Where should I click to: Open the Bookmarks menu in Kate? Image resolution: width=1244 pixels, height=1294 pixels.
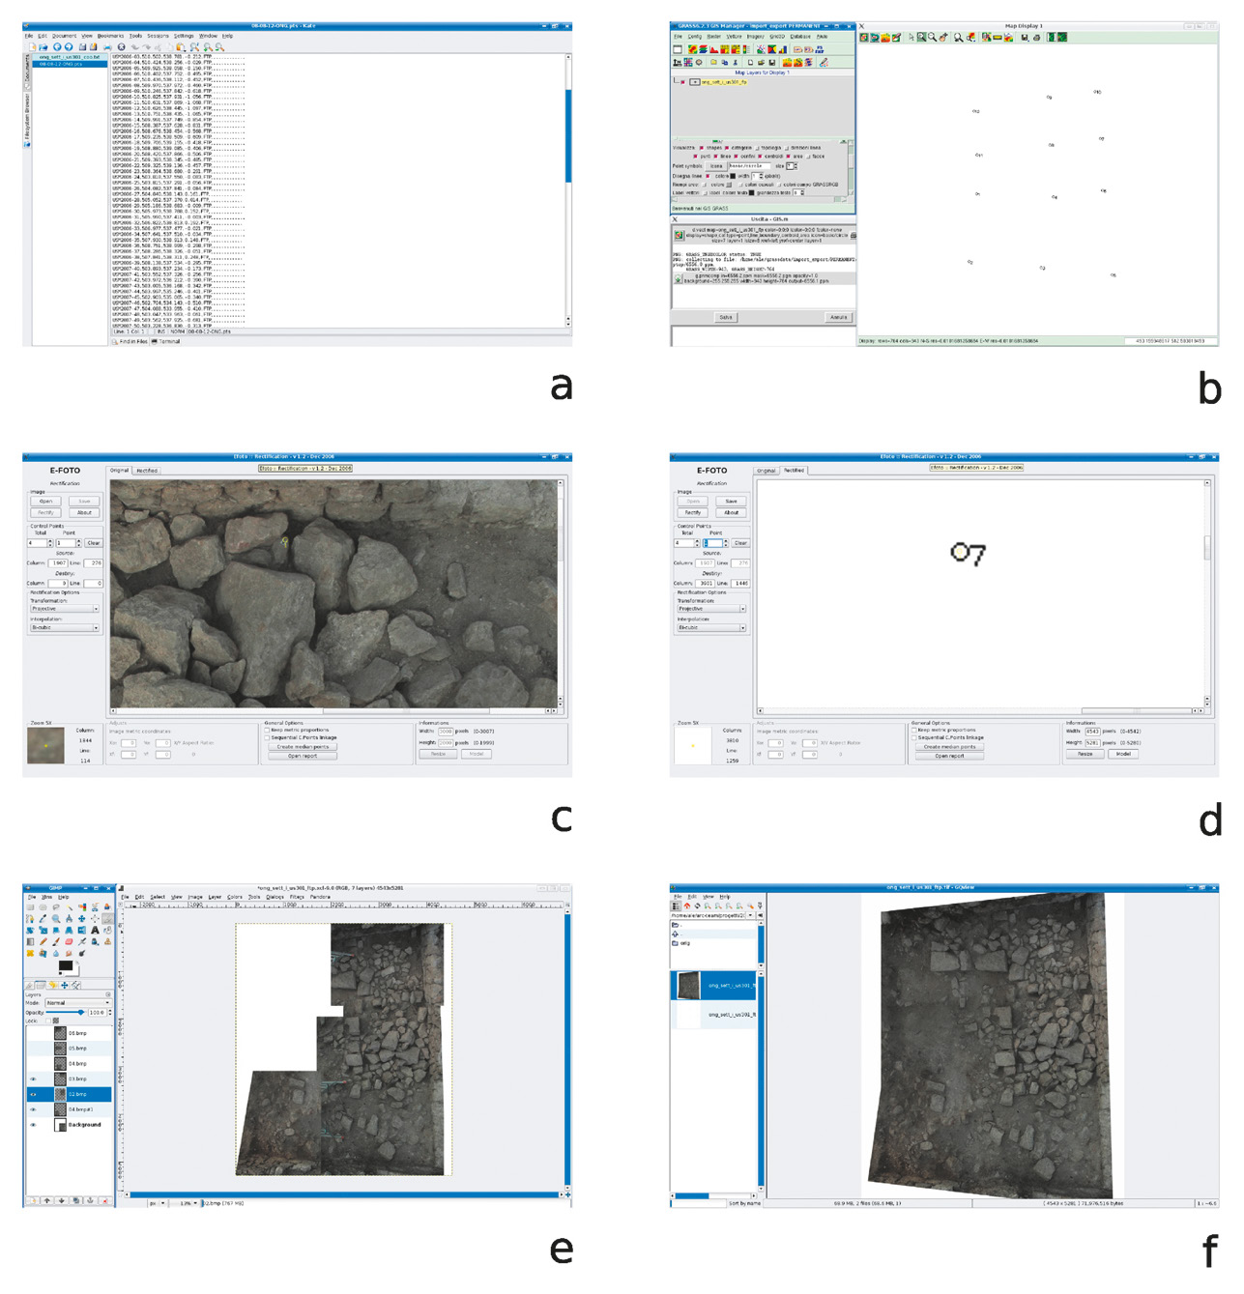point(110,36)
